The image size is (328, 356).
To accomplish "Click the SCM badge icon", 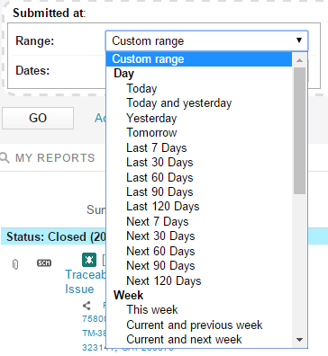I will pos(44,263).
